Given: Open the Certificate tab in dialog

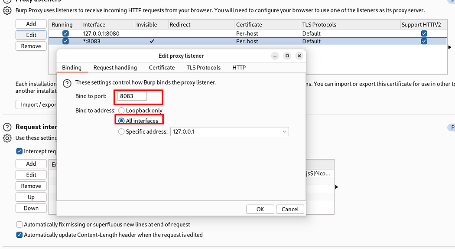Looking at the screenshot, I should tap(162, 67).
